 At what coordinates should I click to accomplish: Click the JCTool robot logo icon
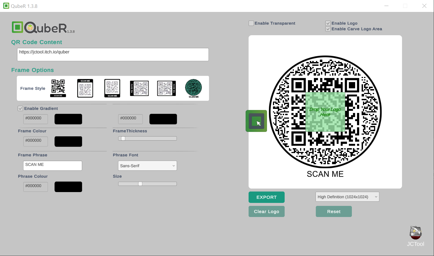tap(416, 233)
